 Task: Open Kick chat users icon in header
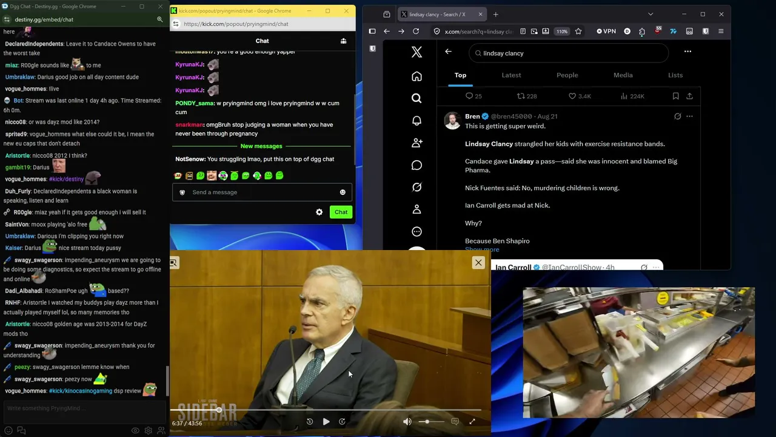(x=343, y=41)
